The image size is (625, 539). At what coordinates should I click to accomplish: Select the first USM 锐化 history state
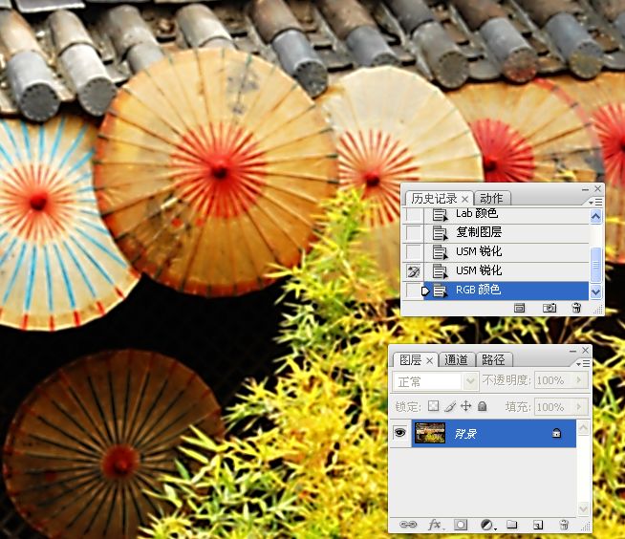(506, 252)
